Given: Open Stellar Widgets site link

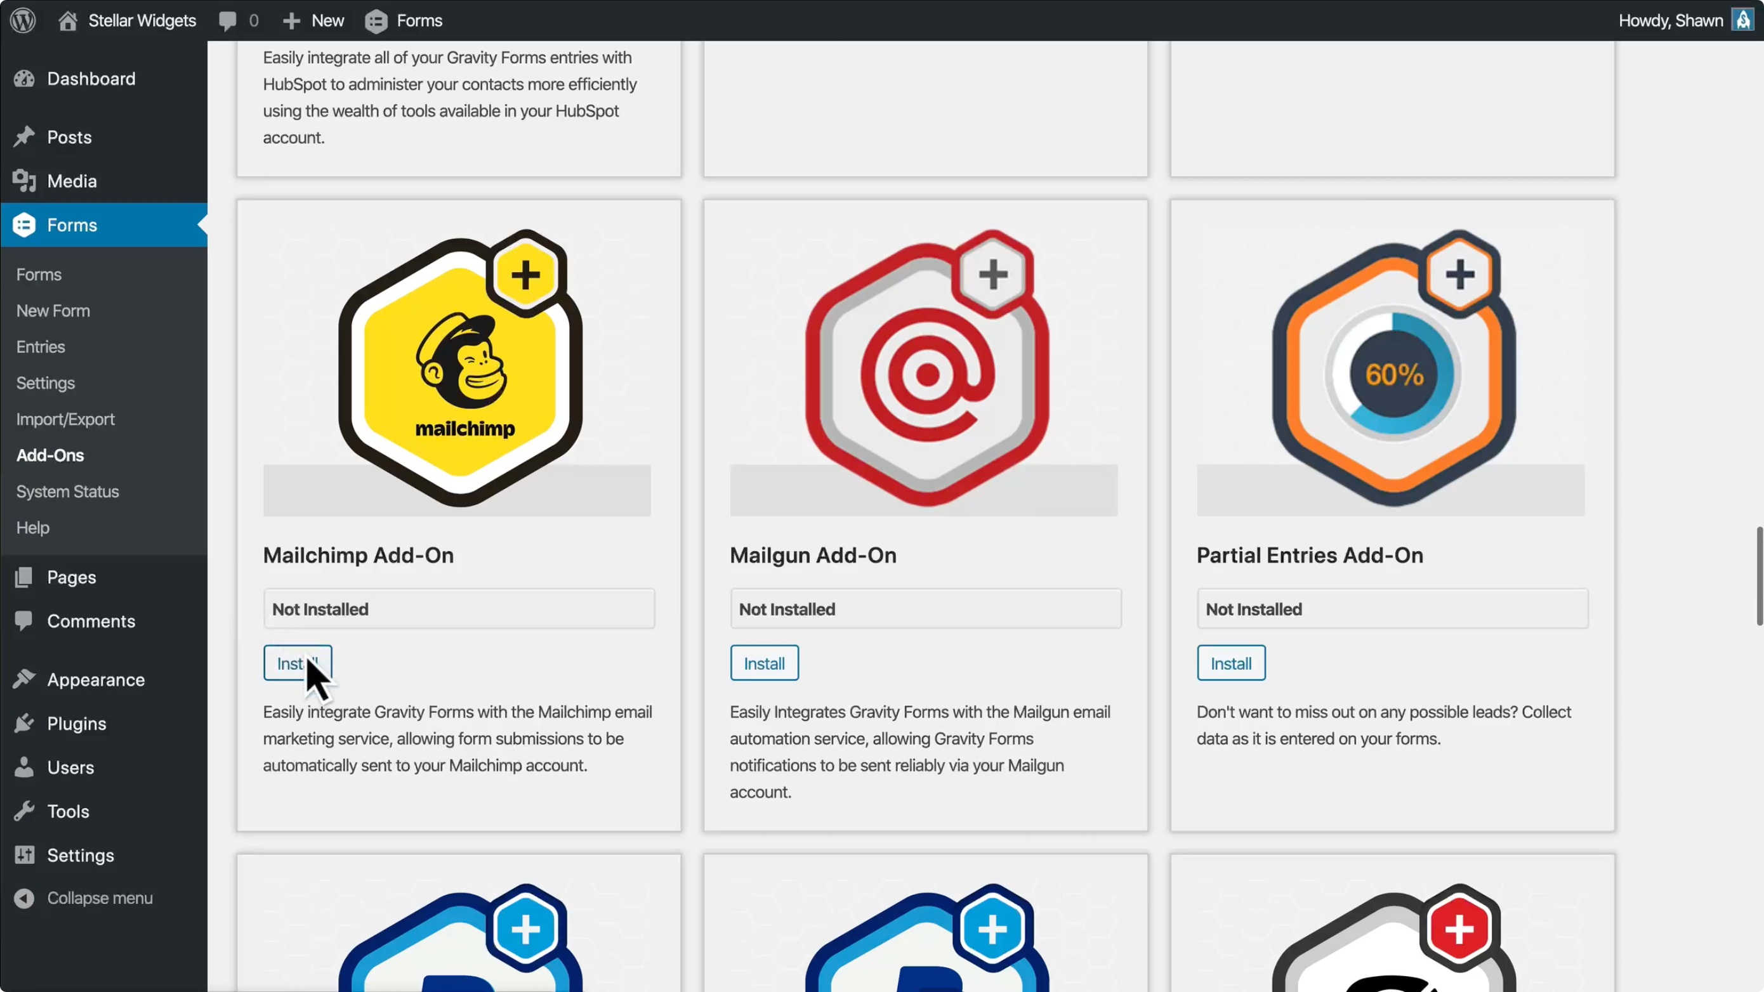Looking at the screenshot, I should [142, 20].
